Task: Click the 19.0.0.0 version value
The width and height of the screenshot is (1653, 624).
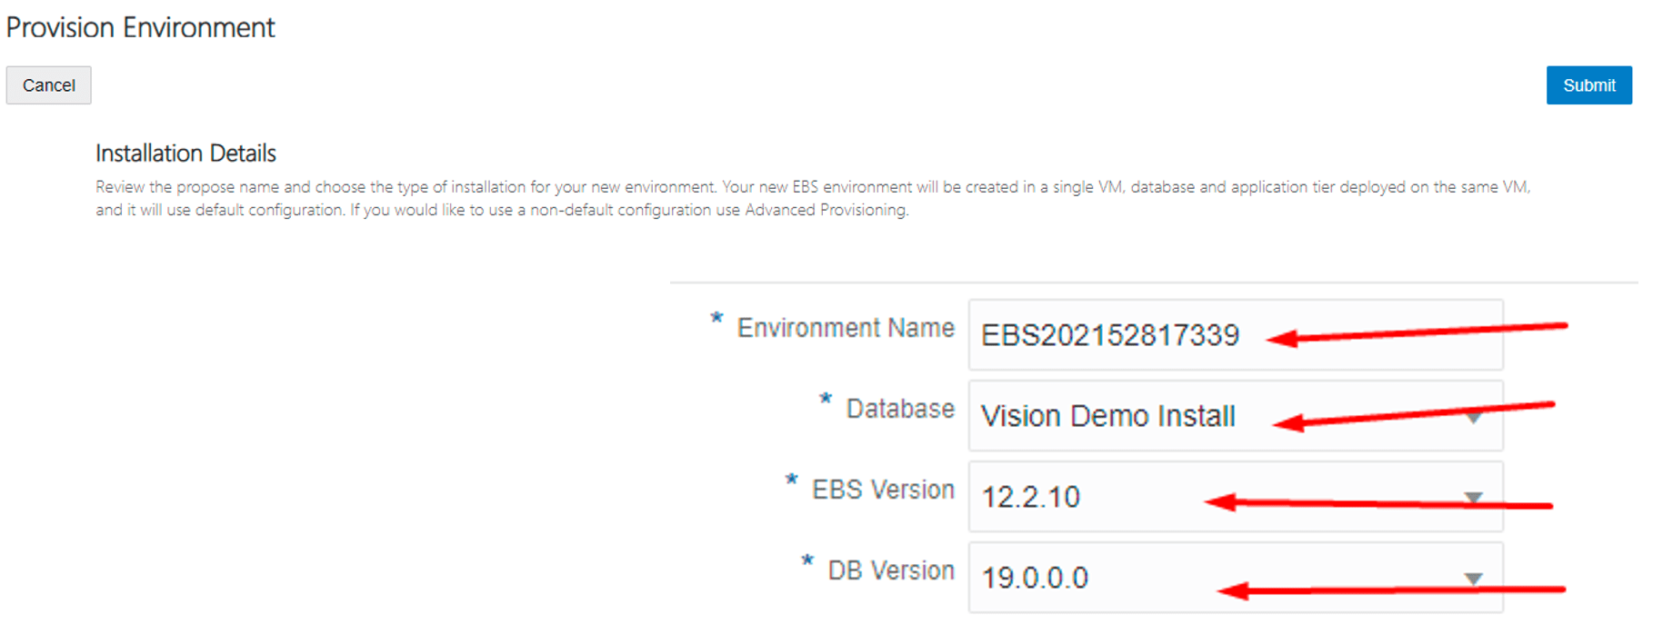Action: pos(1035,578)
